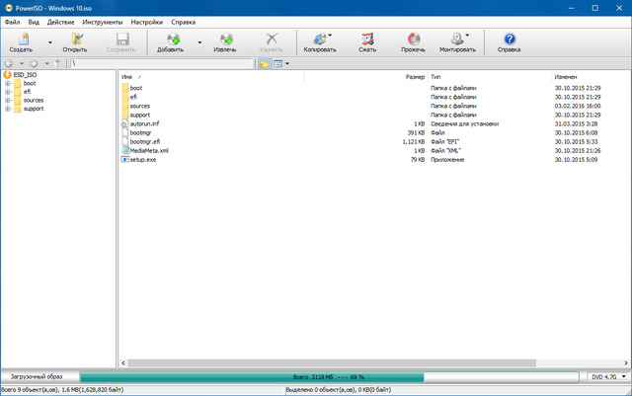The width and height of the screenshot is (632, 396).
Task: Click the forward navigation arrow
Action: point(34,64)
